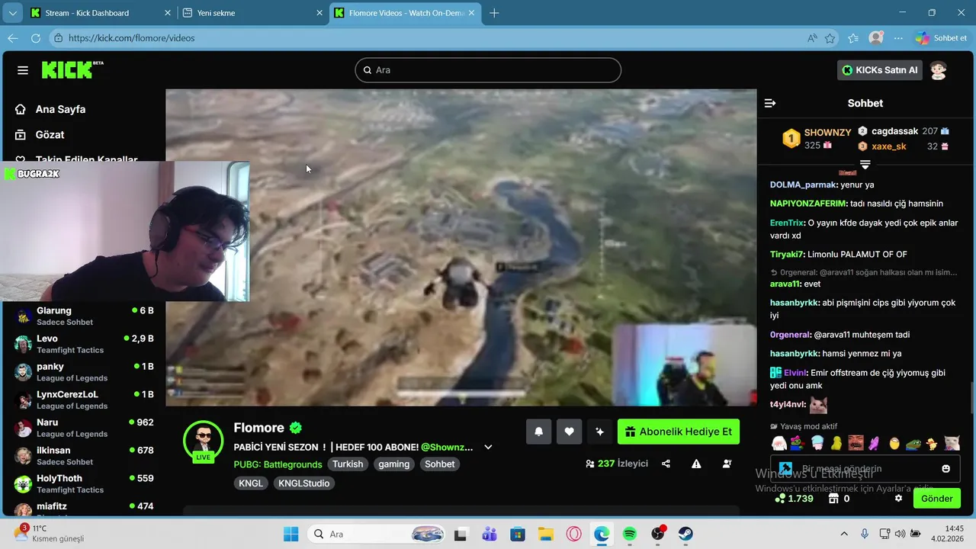The height and width of the screenshot is (549, 976).
Task: Select the white cat quick emote
Action: [951, 443]
